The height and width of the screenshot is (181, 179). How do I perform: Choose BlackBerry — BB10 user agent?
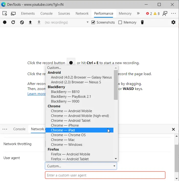(x=80, y=92)
